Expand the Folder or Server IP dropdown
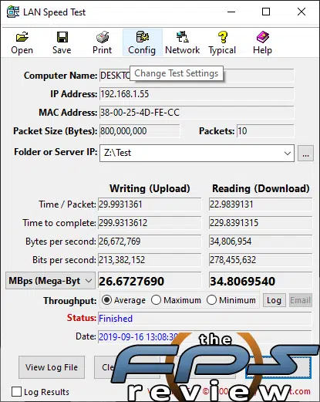This screenshot has height=402, width=320. [288, 154]
